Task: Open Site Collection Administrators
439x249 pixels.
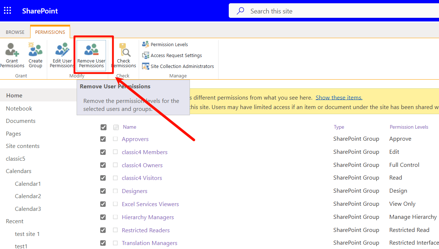Action: coord(178,66)
